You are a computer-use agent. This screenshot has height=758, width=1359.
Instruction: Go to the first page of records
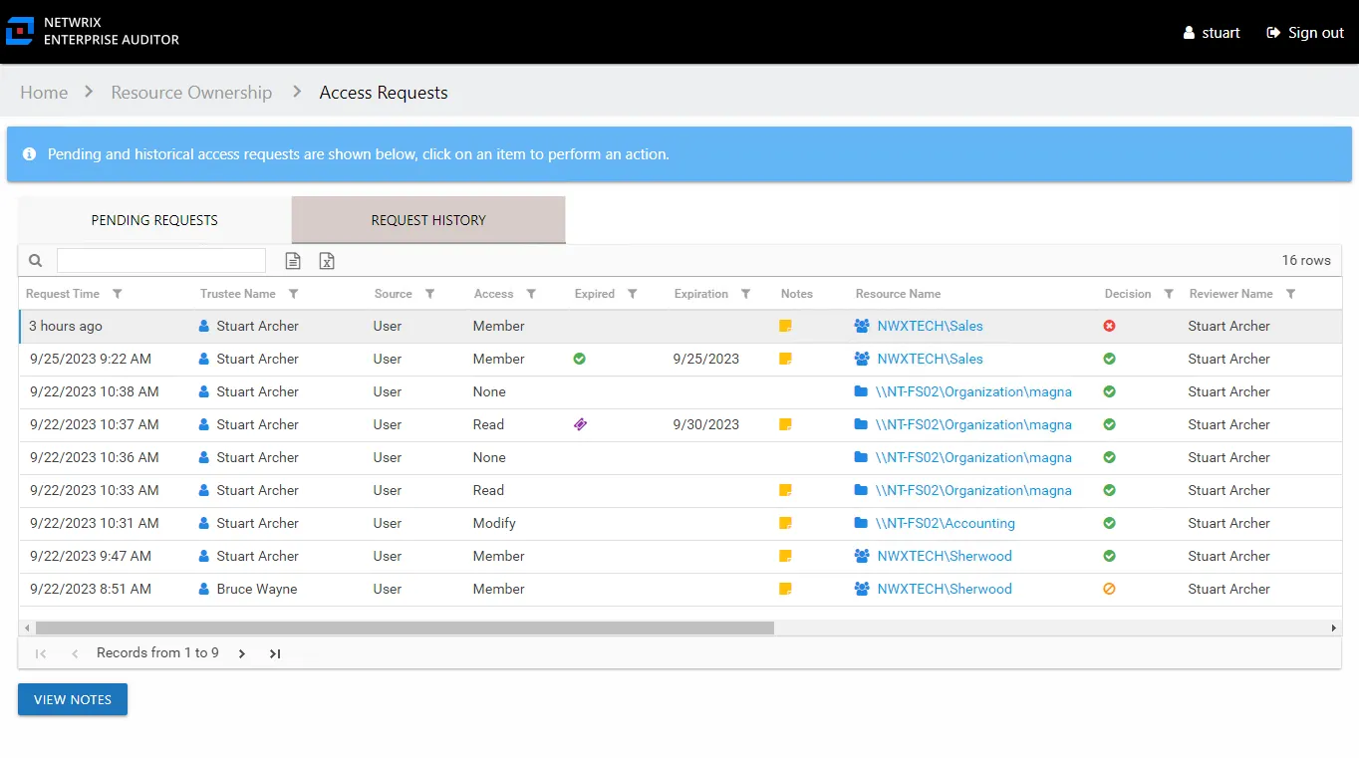(x=41, y=653)
